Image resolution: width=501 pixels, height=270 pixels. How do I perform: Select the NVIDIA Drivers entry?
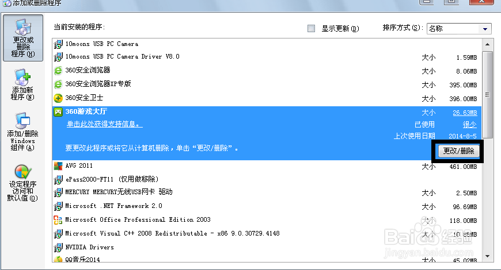pos(267,248)
